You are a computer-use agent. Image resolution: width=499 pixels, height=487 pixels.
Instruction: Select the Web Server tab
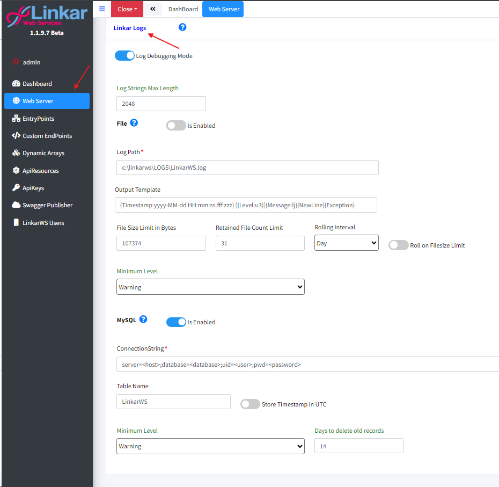point(224,9)
